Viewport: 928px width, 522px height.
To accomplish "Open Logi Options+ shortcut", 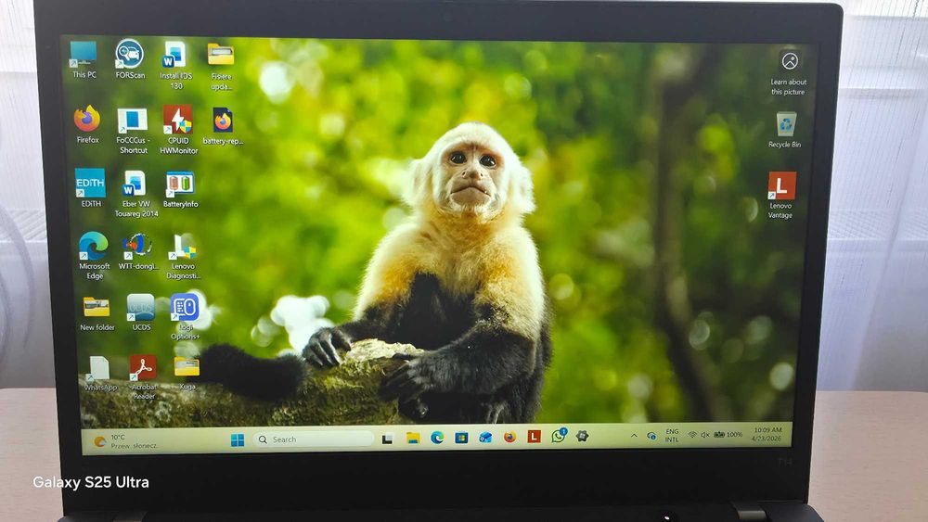I will coord(186,317).
